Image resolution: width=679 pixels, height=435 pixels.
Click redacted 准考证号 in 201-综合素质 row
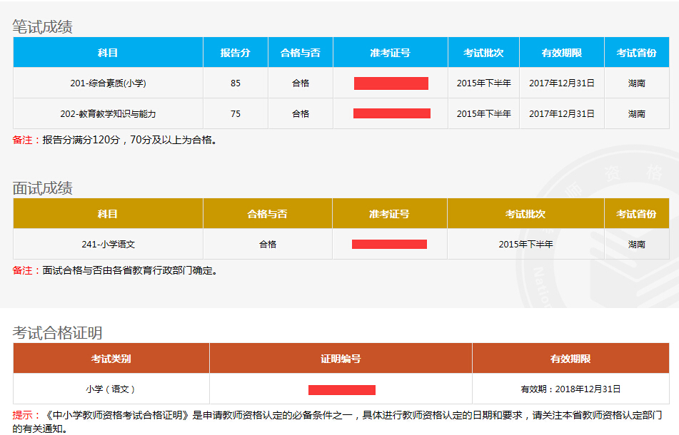pos(391,83)
